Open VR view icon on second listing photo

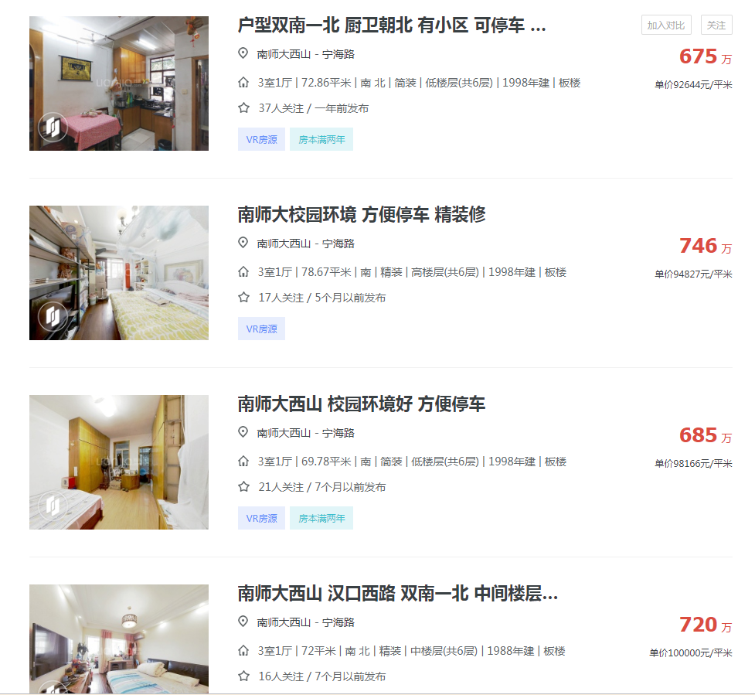coord(53,316)
